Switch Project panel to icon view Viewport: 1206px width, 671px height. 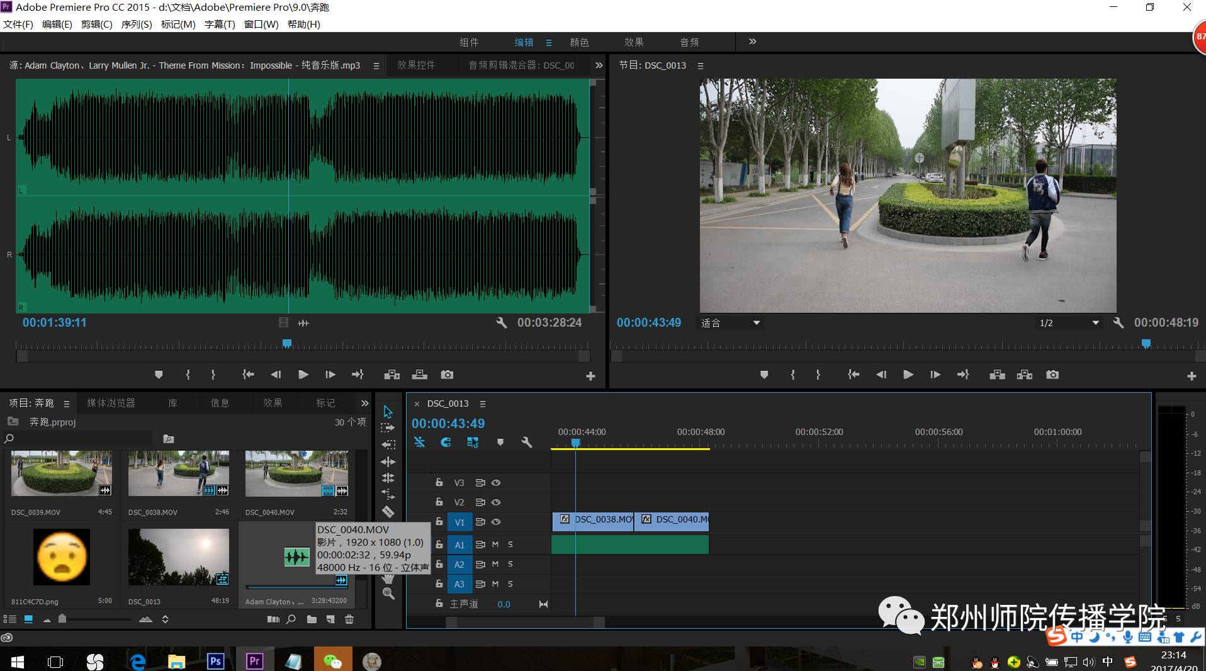coord(28,619)
